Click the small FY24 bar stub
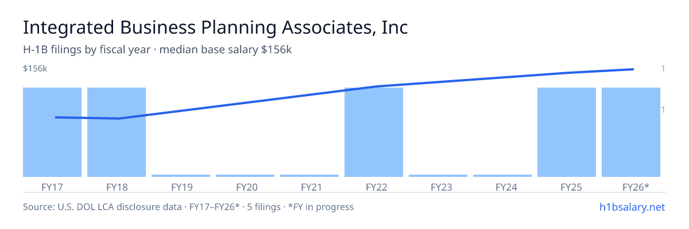Image resolution: width=689 pixels, height=229 pixels. click(x=502, y=176)
